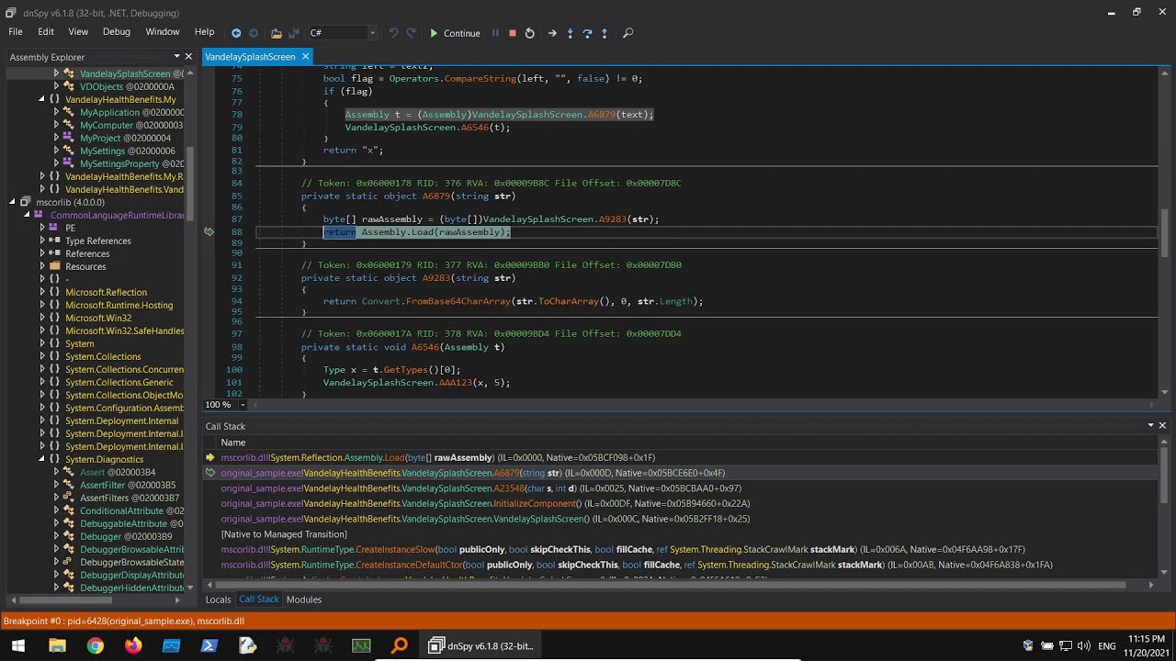Screen dimensions: 1176x661
Task: Navigate backward with the blue back arrow
Action: (x=236, y=33)
